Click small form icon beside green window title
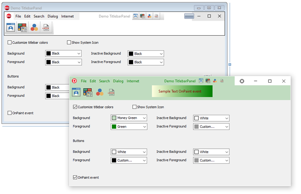 click(201, 81)
